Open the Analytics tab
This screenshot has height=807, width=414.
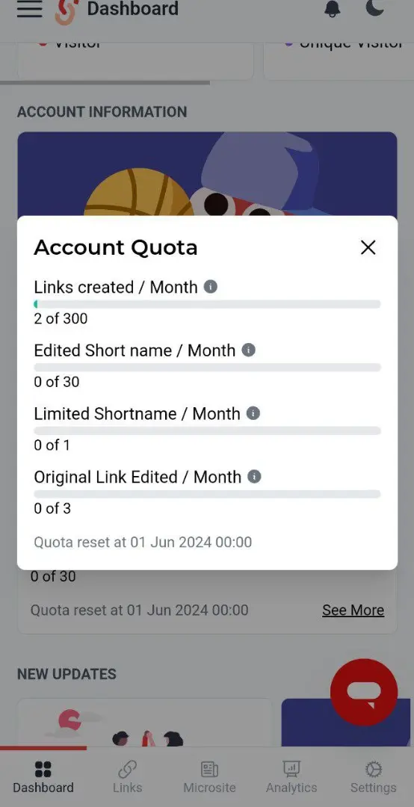point(291,778)
